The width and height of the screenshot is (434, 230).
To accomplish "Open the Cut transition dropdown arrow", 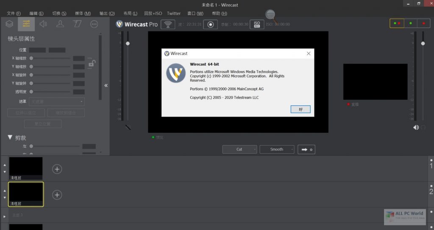I will (x=255, y=149).
